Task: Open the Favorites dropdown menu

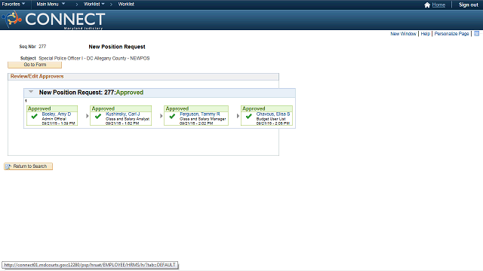Action: (14, 4)
